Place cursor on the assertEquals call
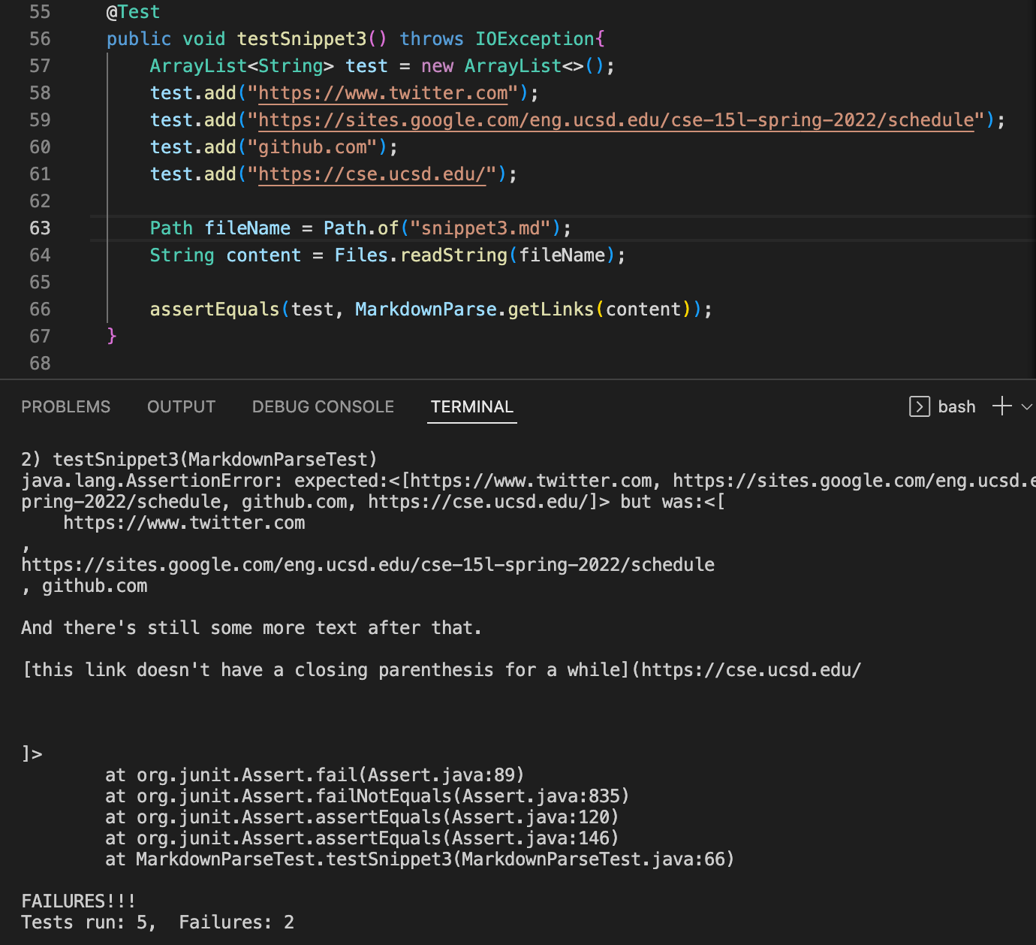This screenshot has width=1036, height=945. coord(215,309)
